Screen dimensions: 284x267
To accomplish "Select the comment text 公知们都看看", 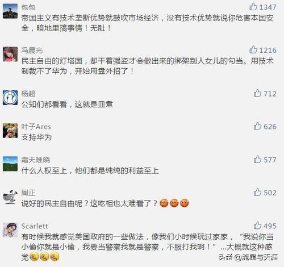I will point(44,105).
